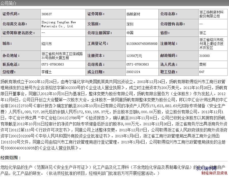This screenshot has width=229, height=177.
Task: Select office address 浙江省杭州市滨江区信诚路31号
Action: [62, 56]
